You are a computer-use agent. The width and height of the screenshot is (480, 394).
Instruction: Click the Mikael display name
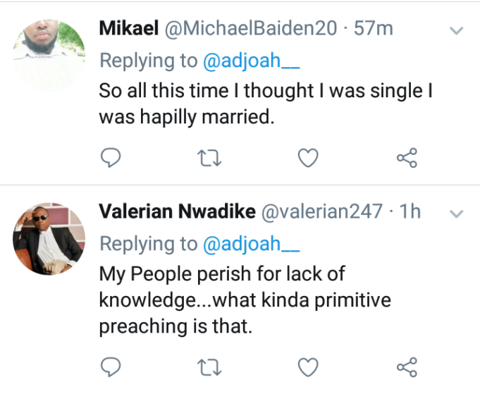pyautogui.click(x=128, y=30)
